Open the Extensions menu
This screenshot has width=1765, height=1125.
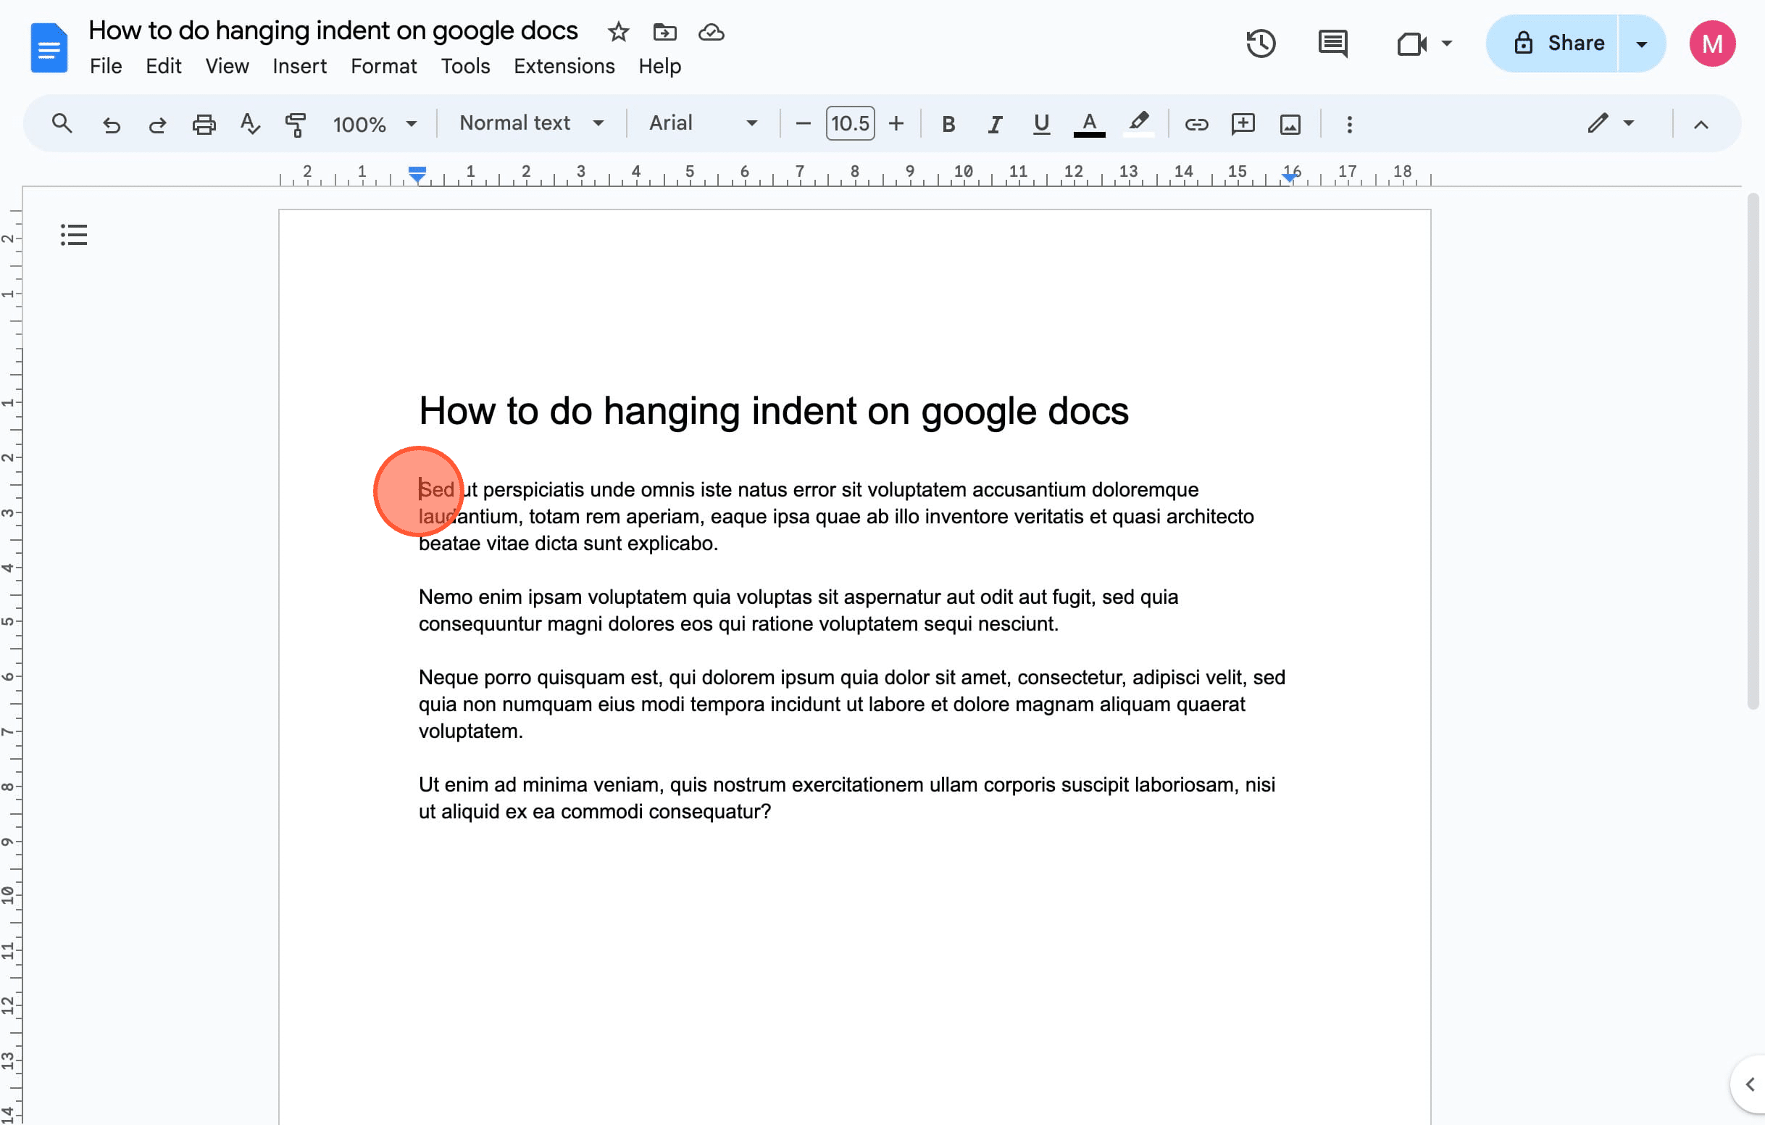(564, 66)
